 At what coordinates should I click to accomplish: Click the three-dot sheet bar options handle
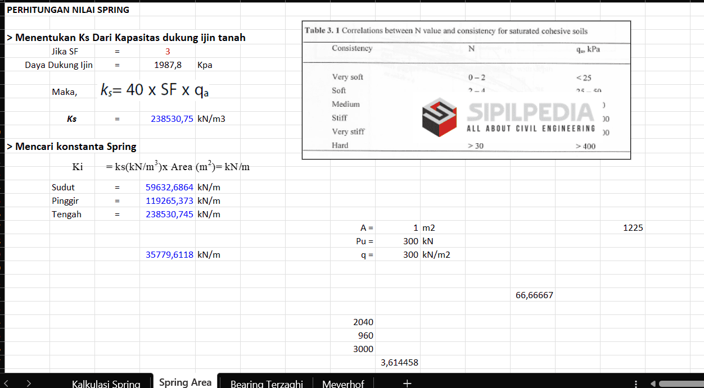636,384
